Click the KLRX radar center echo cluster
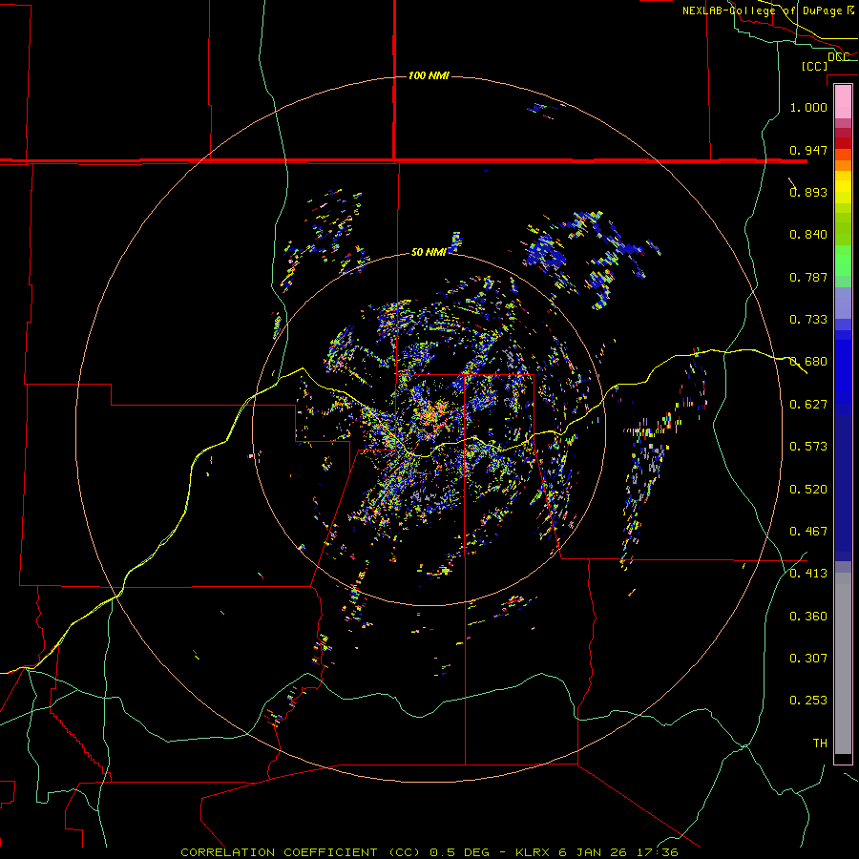Screen dimensions: 859x859 click(432, 416)
